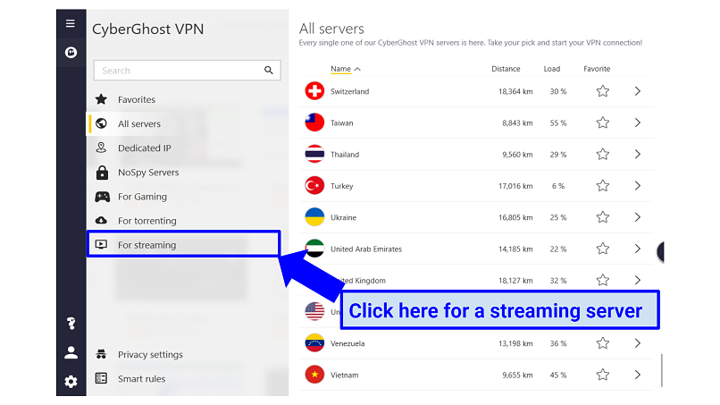Focus the Search input field
720x405 pixels.
tap(187, 71)
